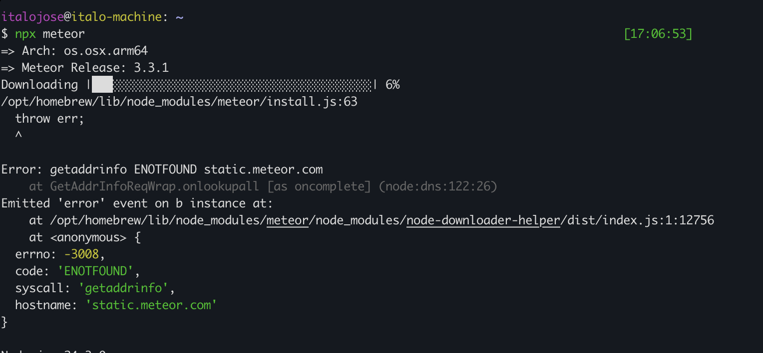Click the Error: getaddrinfo ENOTFOUND line
763x353 pixels.
point(162,170)
